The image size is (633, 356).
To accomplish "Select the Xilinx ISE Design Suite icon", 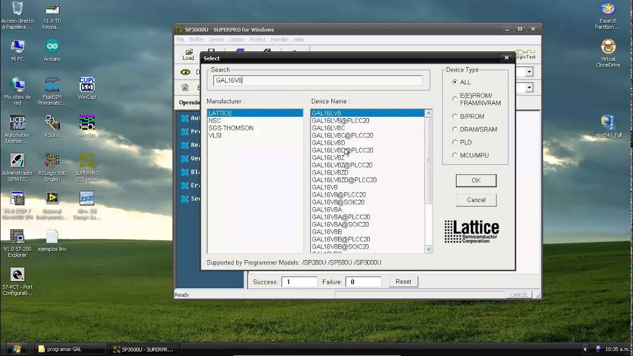I will (x=87, y=206).
